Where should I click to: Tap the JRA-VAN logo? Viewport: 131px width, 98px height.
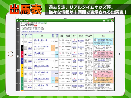23,21
